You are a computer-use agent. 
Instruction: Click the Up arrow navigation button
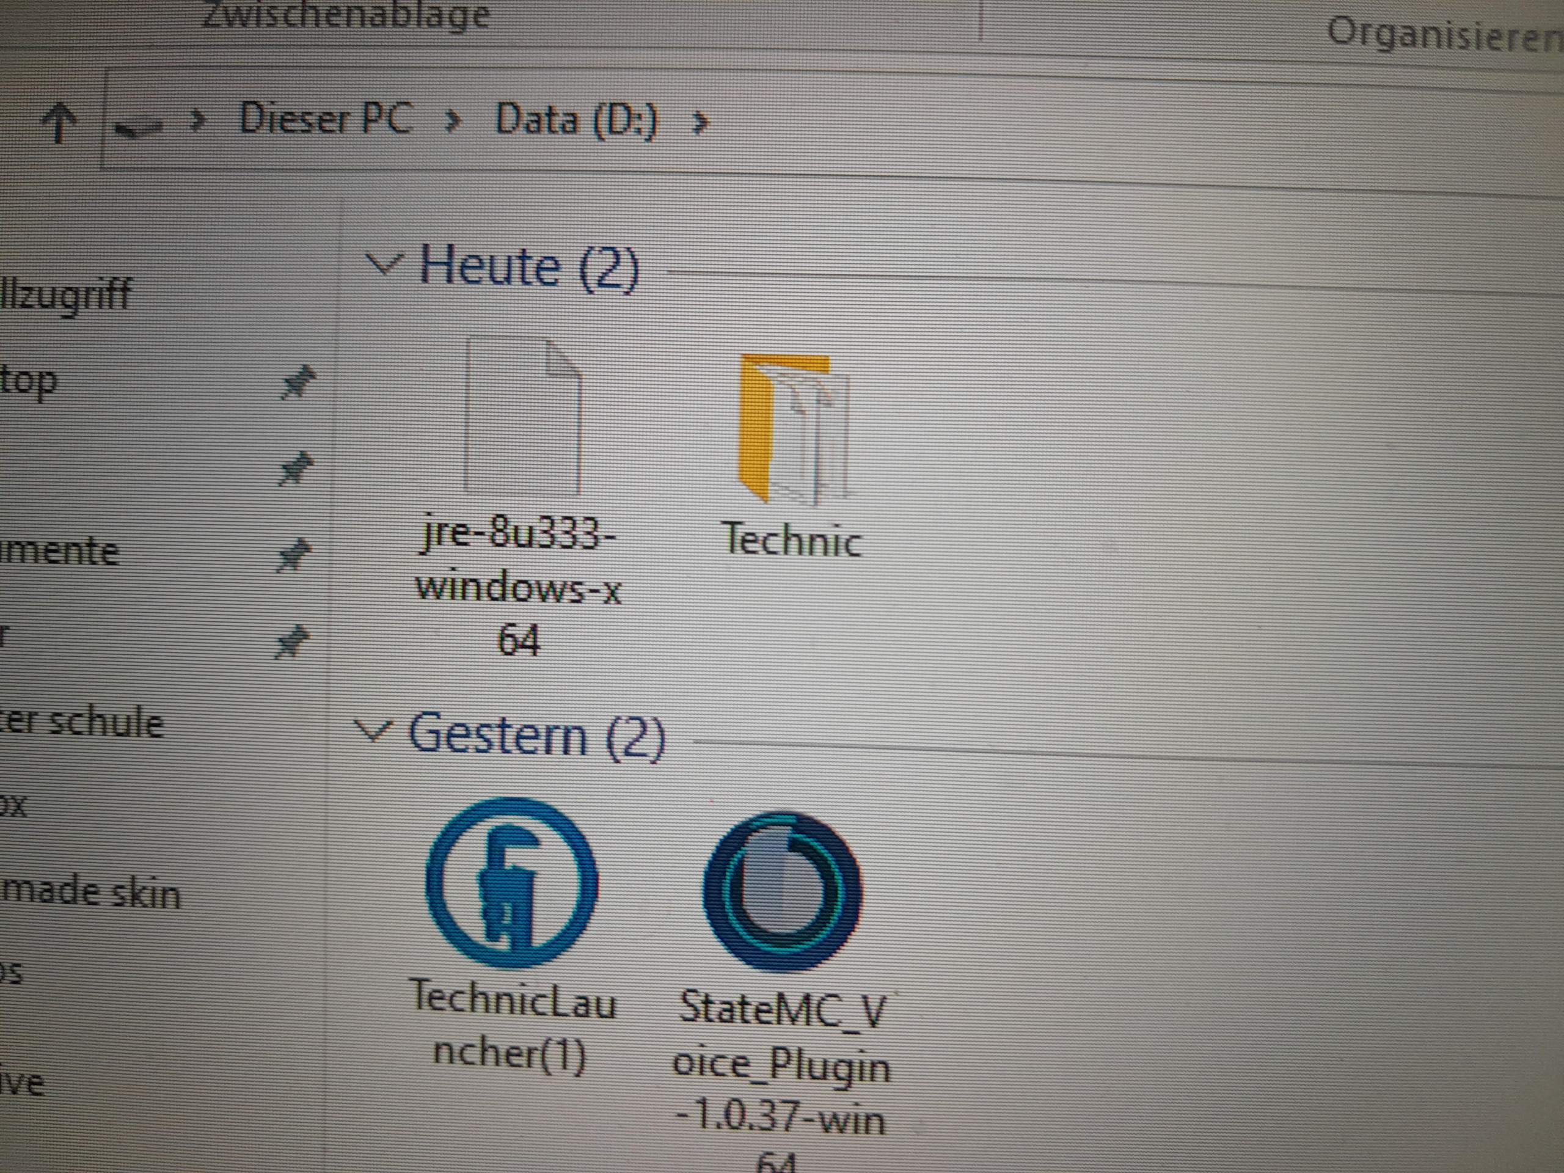[59, 122]
